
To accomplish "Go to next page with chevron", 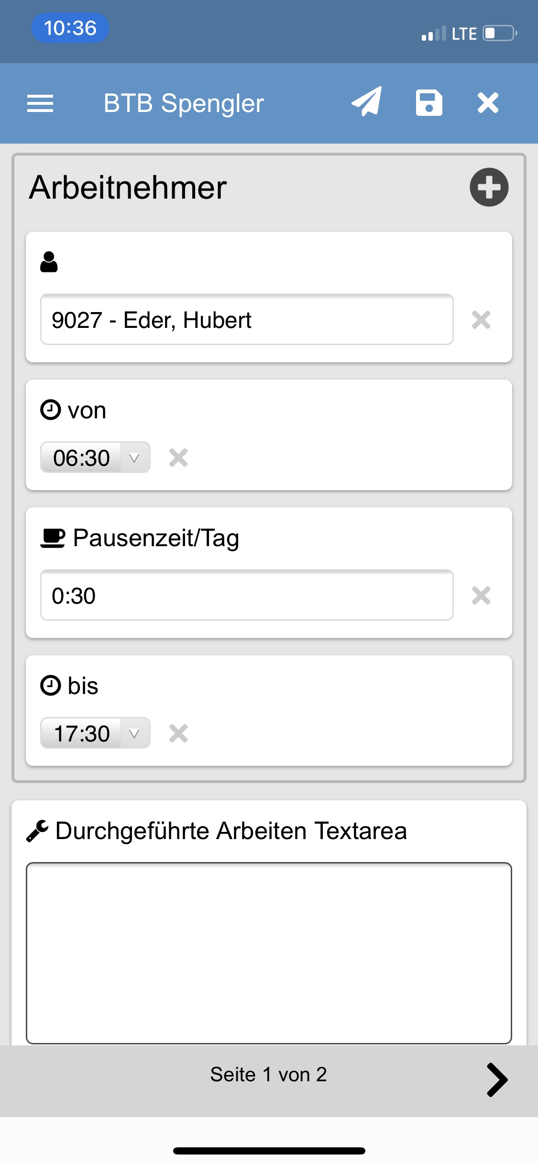I will coord(497,1079).
